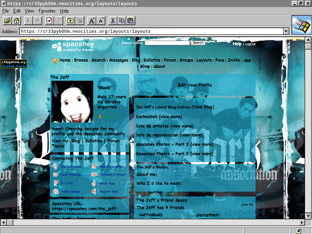Viewport: 312px width, 234px height.
Task: Open Favs in site navigation
Action: pos(220,60)
